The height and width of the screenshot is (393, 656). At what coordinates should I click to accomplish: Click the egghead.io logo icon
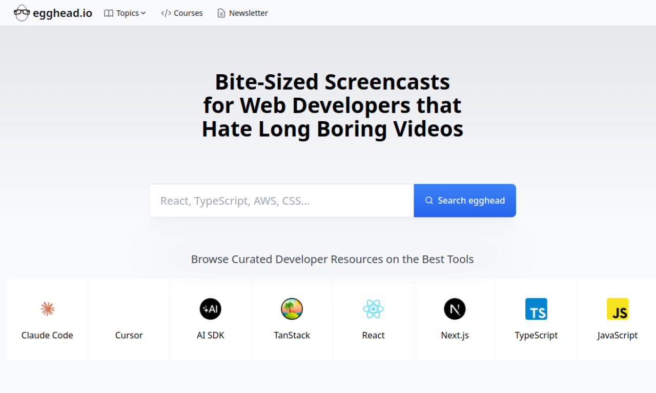[22, 13]
